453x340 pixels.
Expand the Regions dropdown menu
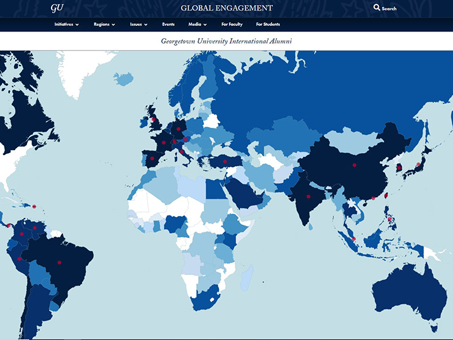[x=104, y=25]
